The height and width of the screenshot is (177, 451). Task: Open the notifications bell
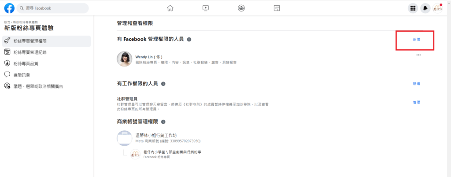click(x=425, y=8)
